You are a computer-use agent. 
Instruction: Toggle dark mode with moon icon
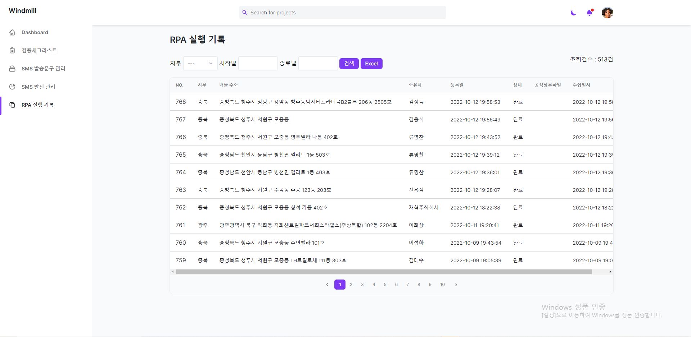click(573, 13)
